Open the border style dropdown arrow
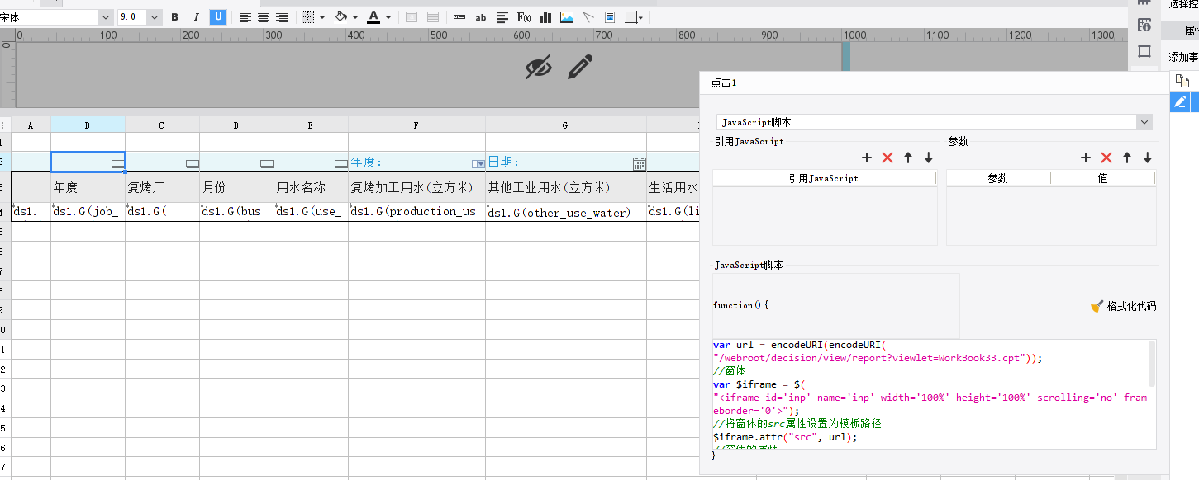Screen dimensions: 1199x480 (321, 17)
